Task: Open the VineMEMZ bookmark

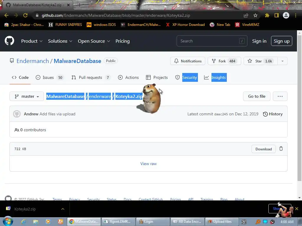Action: tap(247, 25)
